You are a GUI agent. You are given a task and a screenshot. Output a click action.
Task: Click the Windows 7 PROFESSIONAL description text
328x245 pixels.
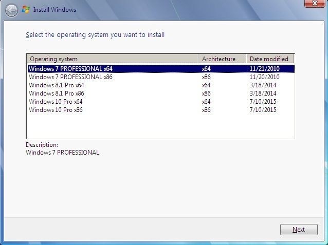62,153
